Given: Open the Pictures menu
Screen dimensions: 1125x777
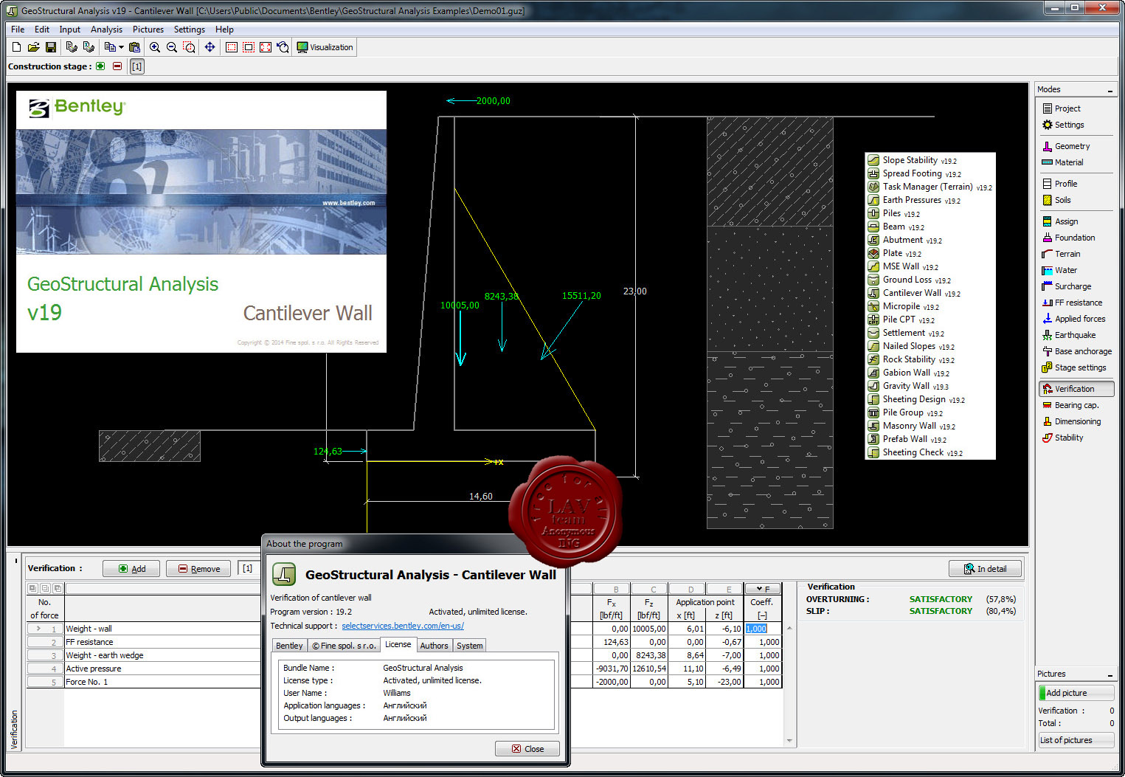Looking at the screenshot, I should [148, 30].
